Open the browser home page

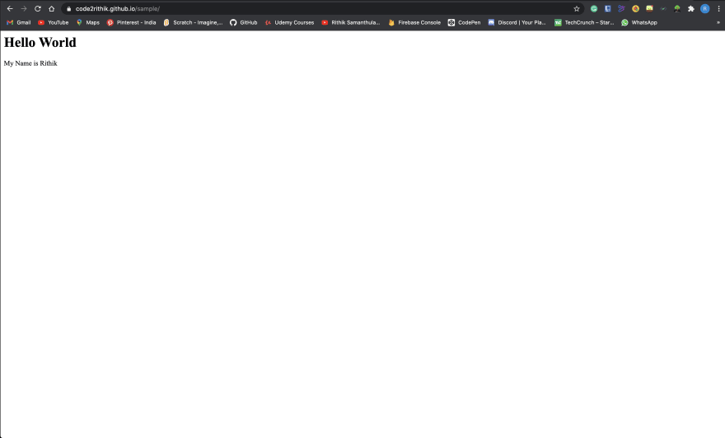51,9
